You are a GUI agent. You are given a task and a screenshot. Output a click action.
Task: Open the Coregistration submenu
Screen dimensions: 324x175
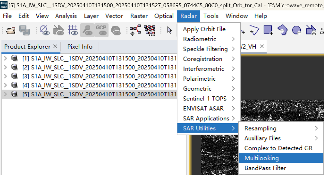[209, 59]
